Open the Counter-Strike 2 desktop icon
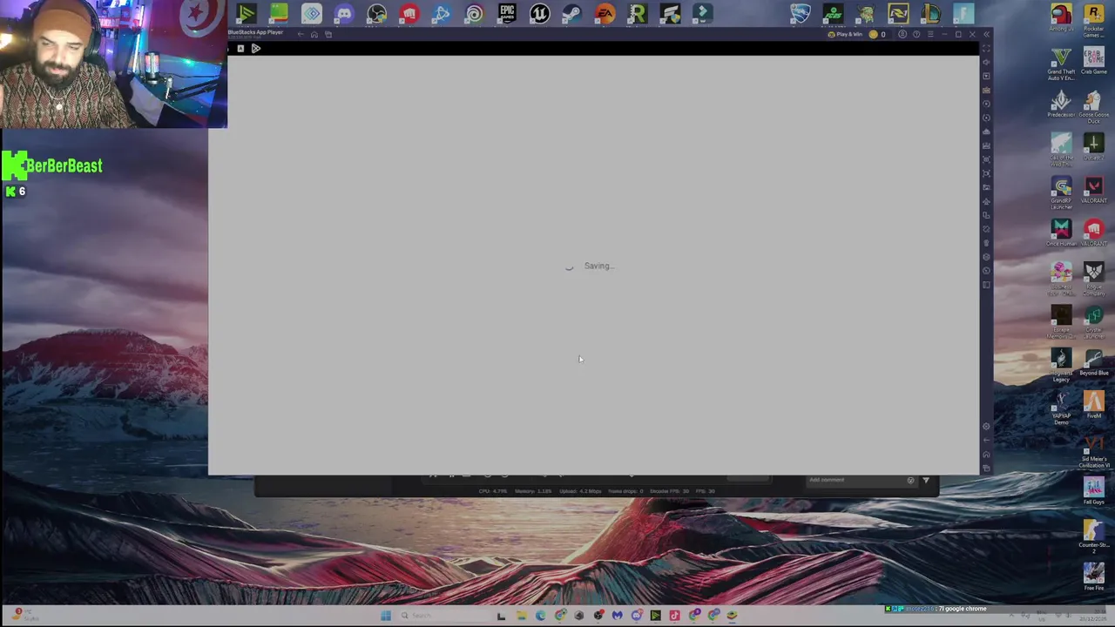Image resolution: width=1115 pixels, height=627 pixels. pyautogui.click(x=1094, y=536)
